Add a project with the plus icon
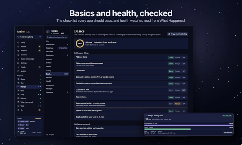 click(x=40, y=76)
